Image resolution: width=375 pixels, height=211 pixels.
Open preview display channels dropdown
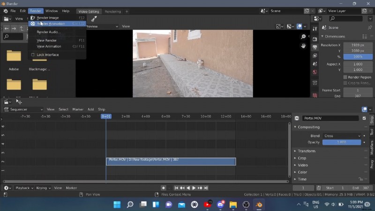pos(290,26)
